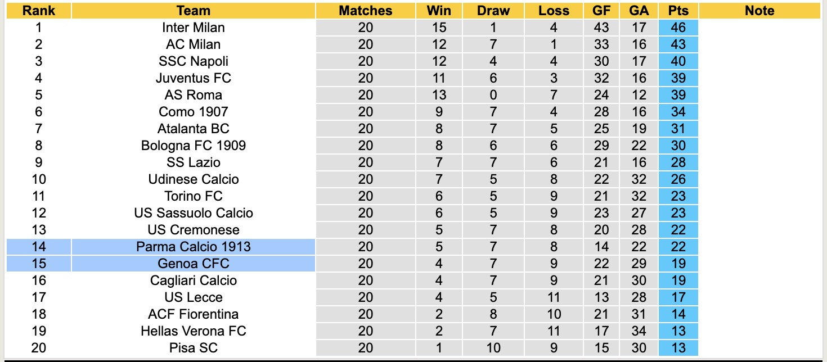Select the Draw column header

493,11
